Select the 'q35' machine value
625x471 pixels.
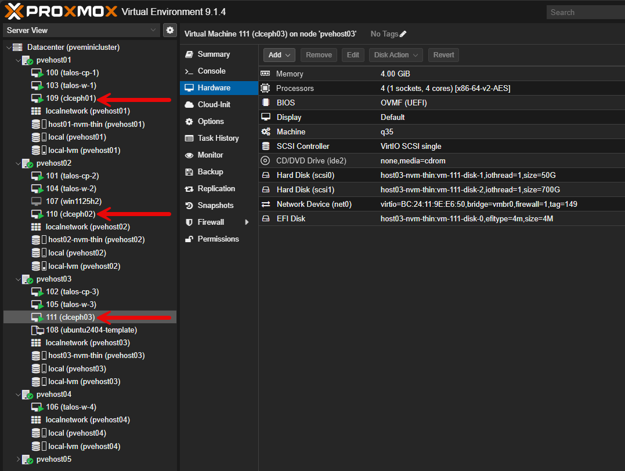coord(386,132)
